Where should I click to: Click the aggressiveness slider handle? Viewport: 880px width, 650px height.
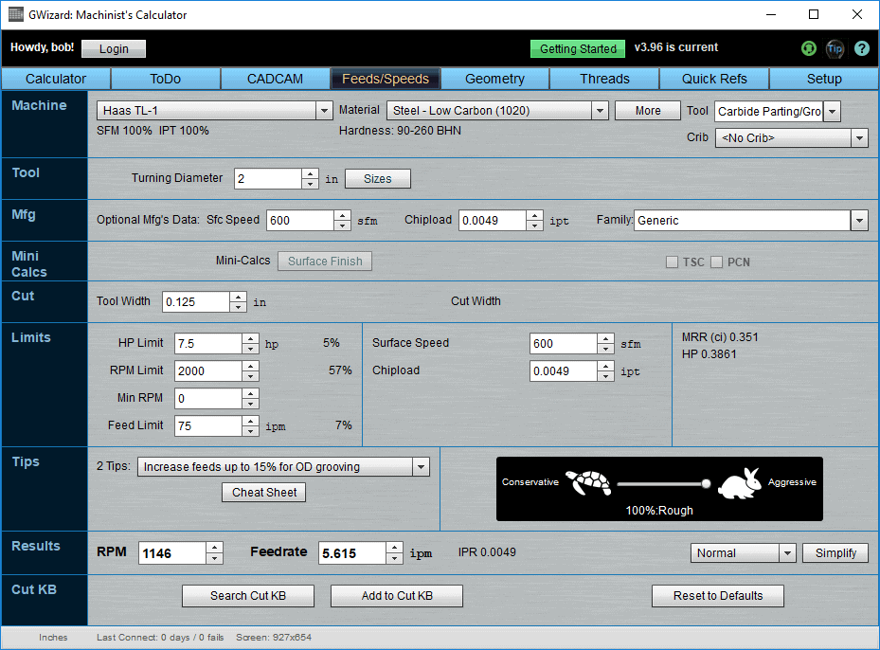pos(705,483)
